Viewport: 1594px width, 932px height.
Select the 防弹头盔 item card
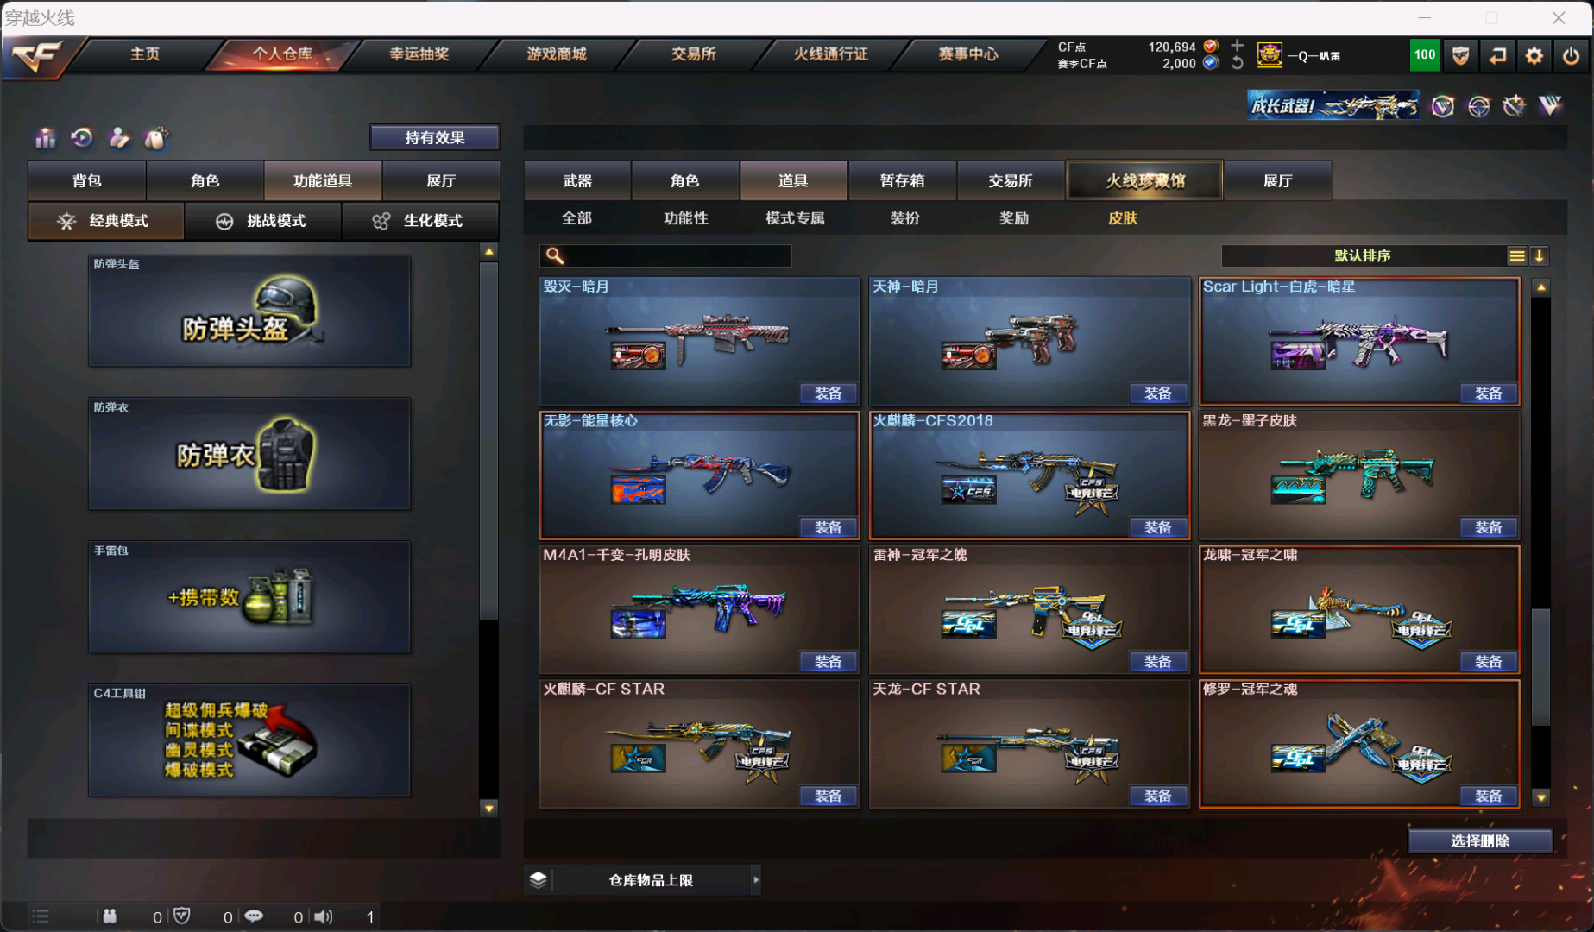coord(249,311)
